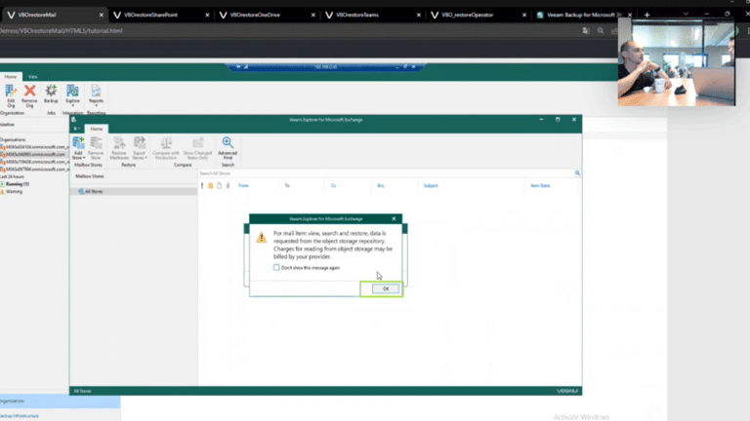Click the From column header
The height and width of the screenshot is (421, 750).
(243, 186)
